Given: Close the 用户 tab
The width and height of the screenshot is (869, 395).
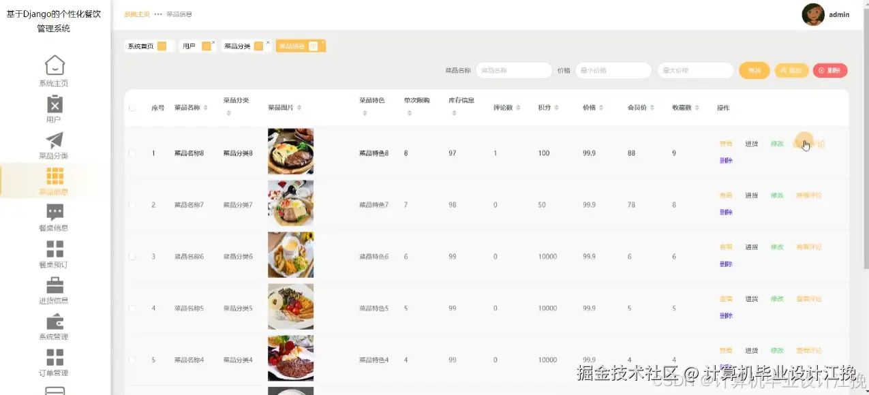Looking at the screenshot, I should coord(213,42).
